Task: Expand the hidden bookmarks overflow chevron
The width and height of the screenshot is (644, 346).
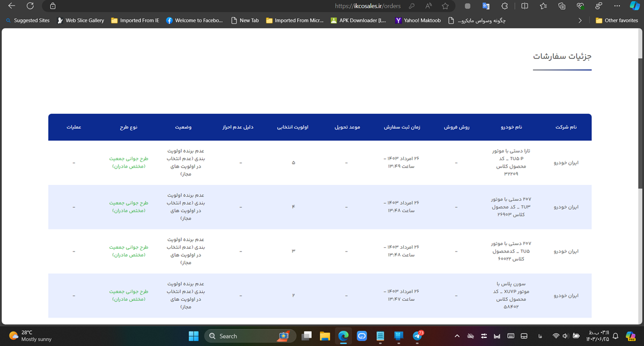Action: pyautogui.click(x=580, y=20)
